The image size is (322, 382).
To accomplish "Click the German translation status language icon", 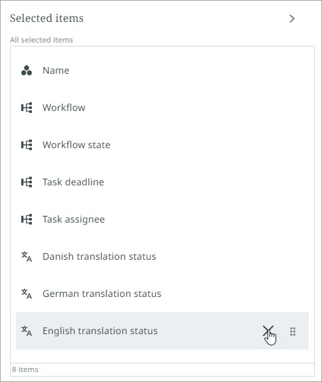I will click(x=27, y=294).
